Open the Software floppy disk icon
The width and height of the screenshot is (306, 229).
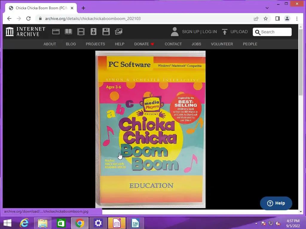[106, 32]
